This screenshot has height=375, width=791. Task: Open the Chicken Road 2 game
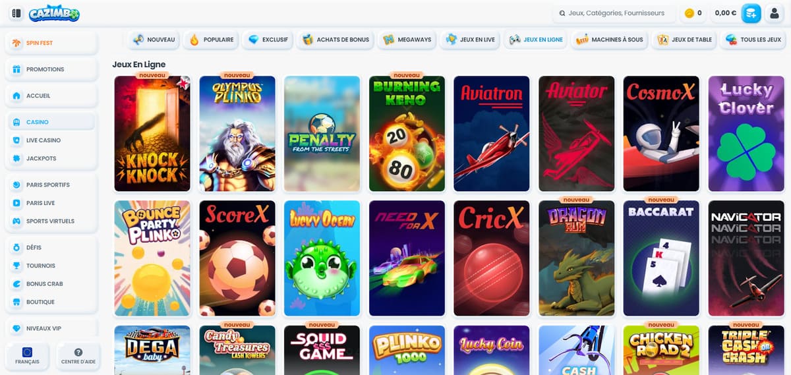(661, 350)
